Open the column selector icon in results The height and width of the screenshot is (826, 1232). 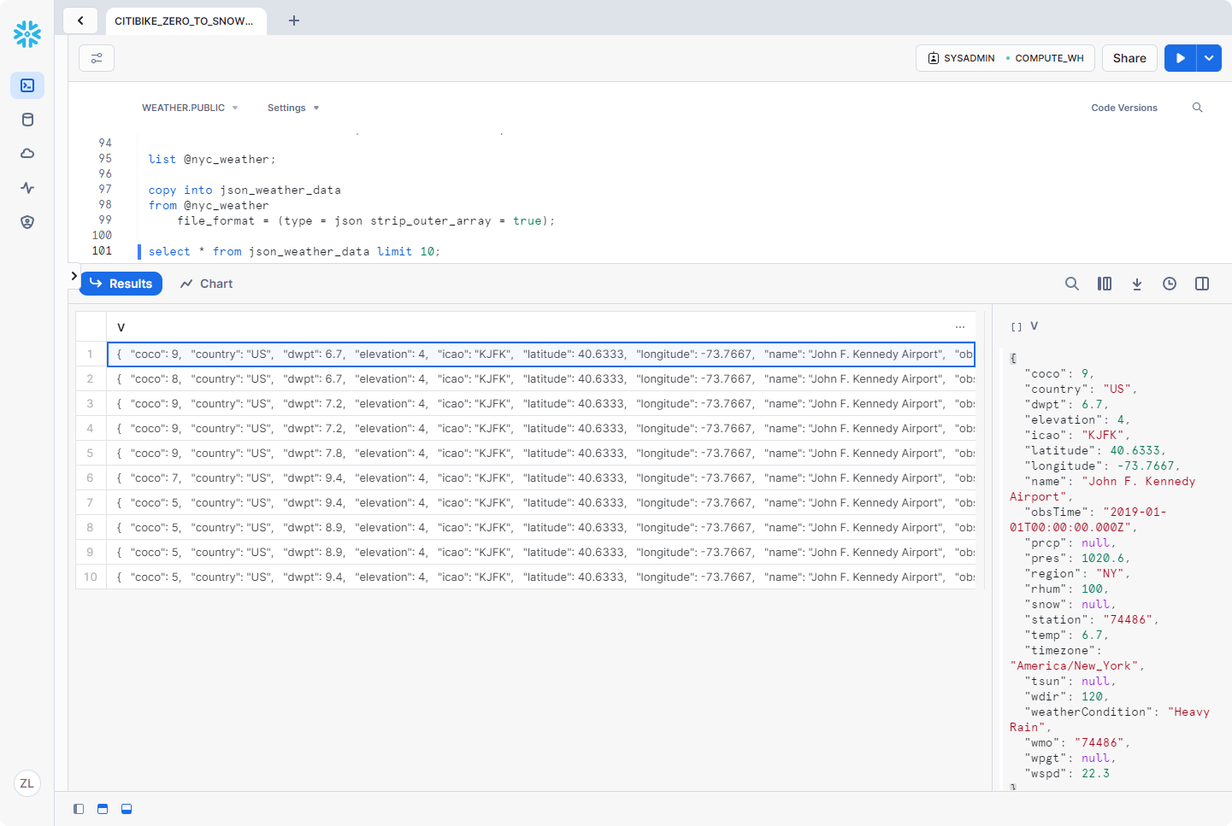click(x=1105, y=284)
